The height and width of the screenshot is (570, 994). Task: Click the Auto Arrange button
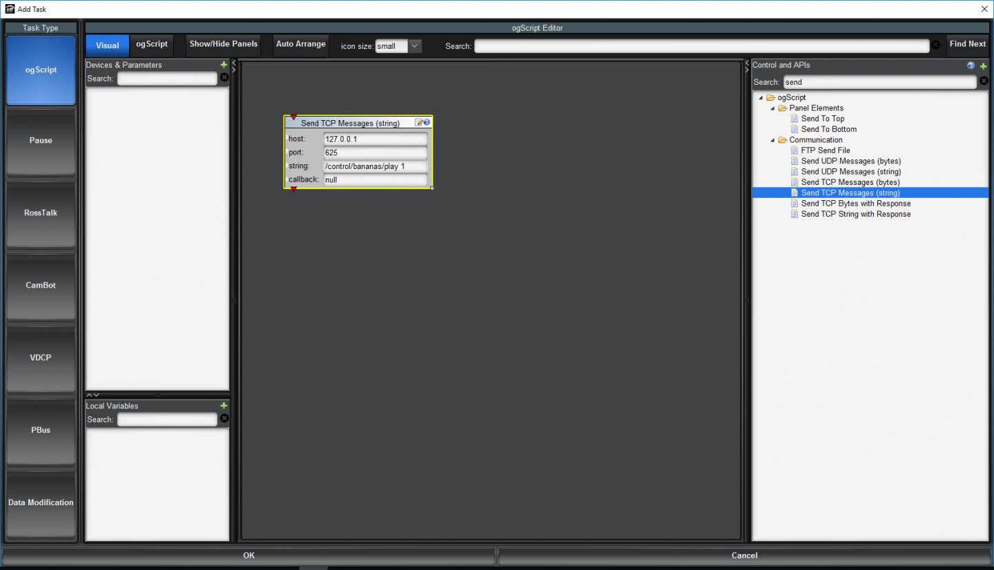[x=300, y=44]
